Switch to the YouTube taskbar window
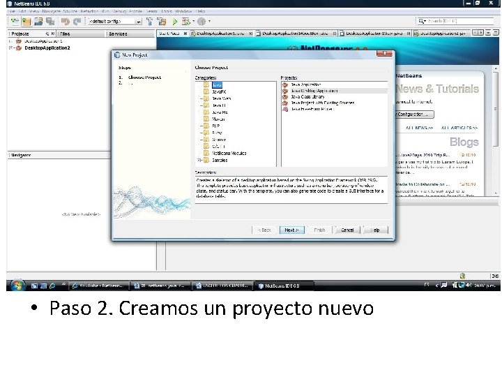 coord(100,286)
